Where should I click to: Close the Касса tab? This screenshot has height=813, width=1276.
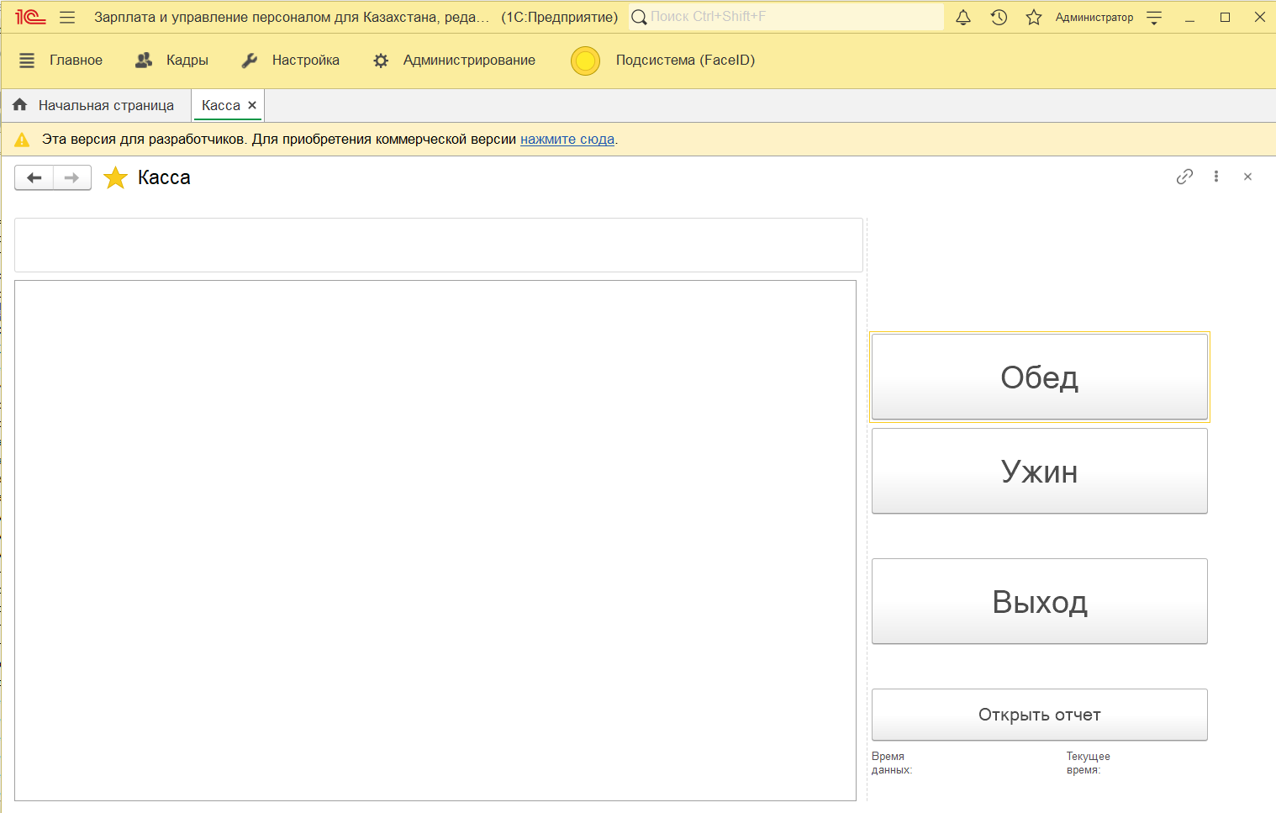[252, 106]
